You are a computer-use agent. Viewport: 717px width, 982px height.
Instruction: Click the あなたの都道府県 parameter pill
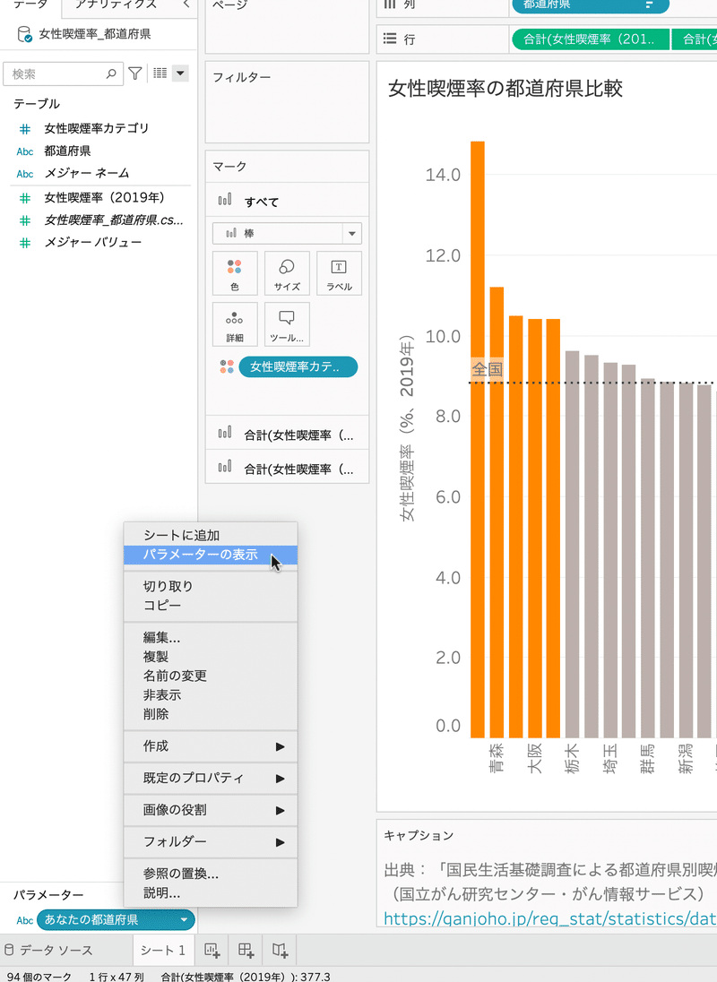116,920
